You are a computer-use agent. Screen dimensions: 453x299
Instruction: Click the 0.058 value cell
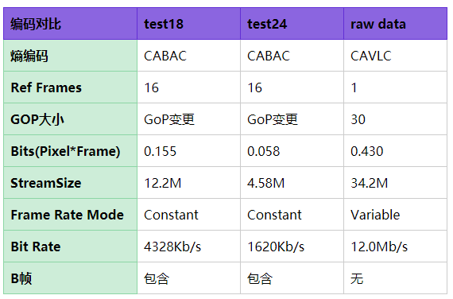click(x=292, y=151)
